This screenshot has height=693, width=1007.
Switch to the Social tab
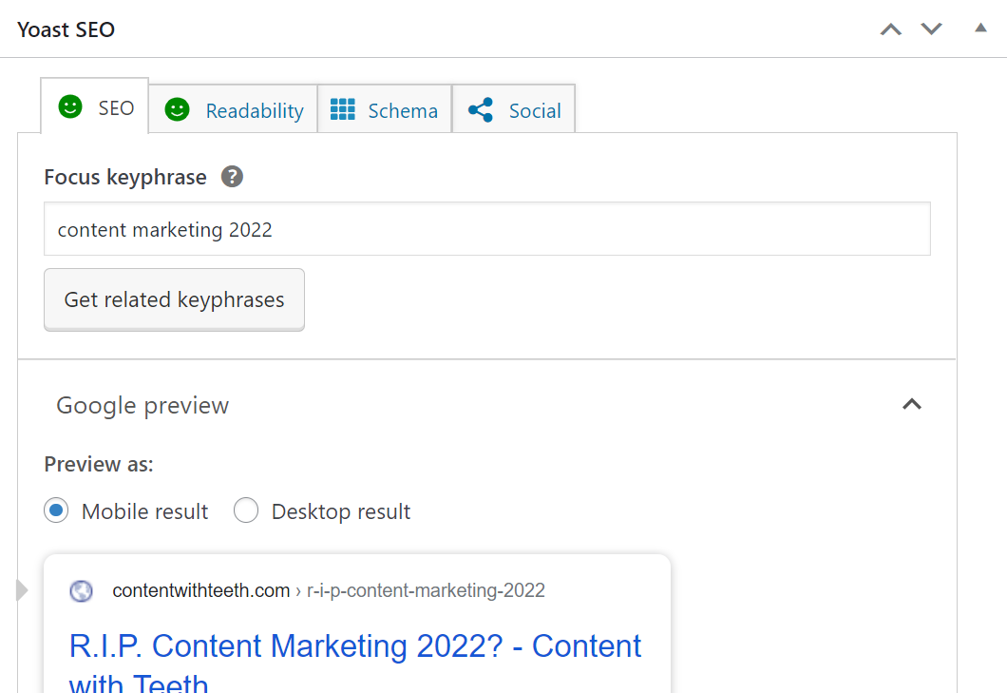(514, 110)
